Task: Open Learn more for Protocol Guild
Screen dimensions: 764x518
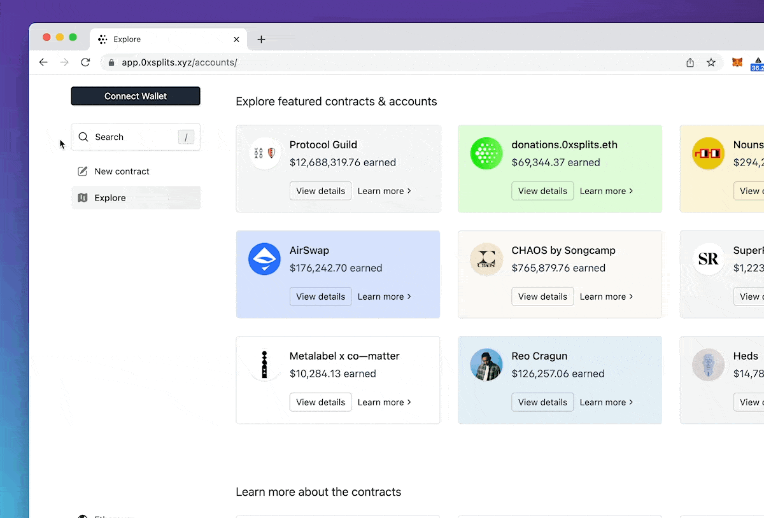Action: pos(385,191)
